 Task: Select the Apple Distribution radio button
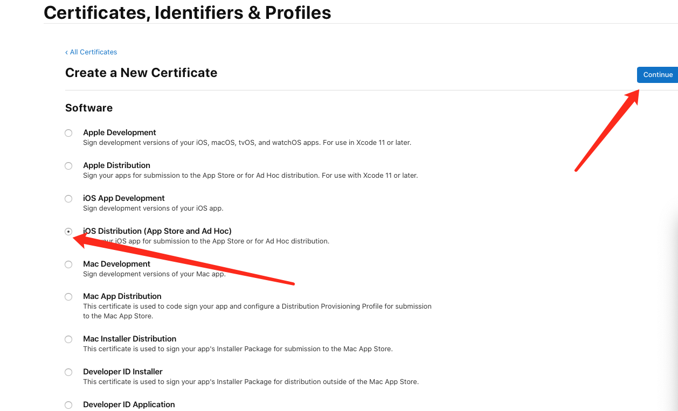(x=68, y=166)
